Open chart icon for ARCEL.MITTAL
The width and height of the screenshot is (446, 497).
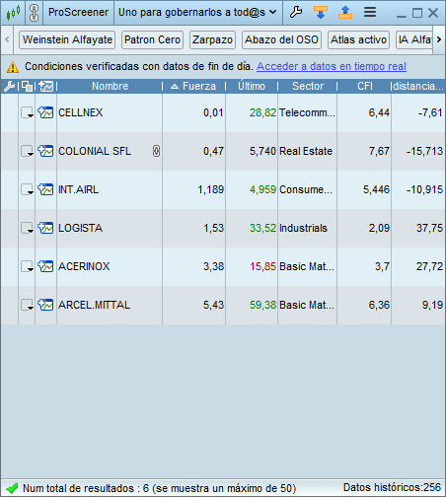pos(45,305)
